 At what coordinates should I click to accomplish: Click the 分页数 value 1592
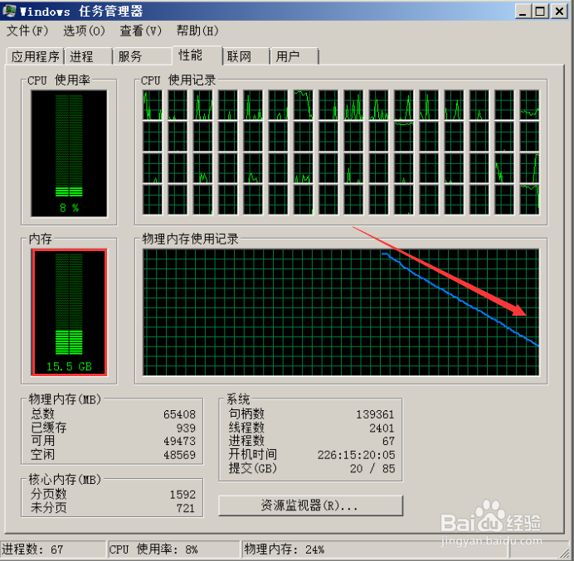click(x=182, y=495)
